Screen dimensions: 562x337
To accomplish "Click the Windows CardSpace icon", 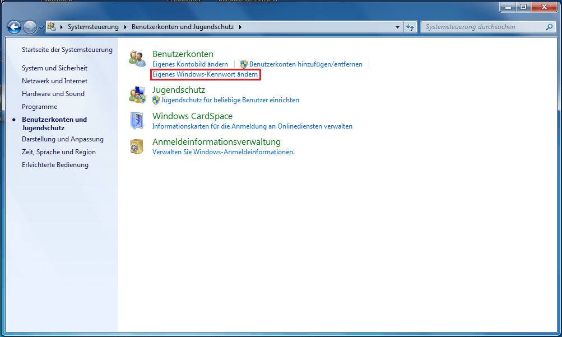I will pos(137,120).
